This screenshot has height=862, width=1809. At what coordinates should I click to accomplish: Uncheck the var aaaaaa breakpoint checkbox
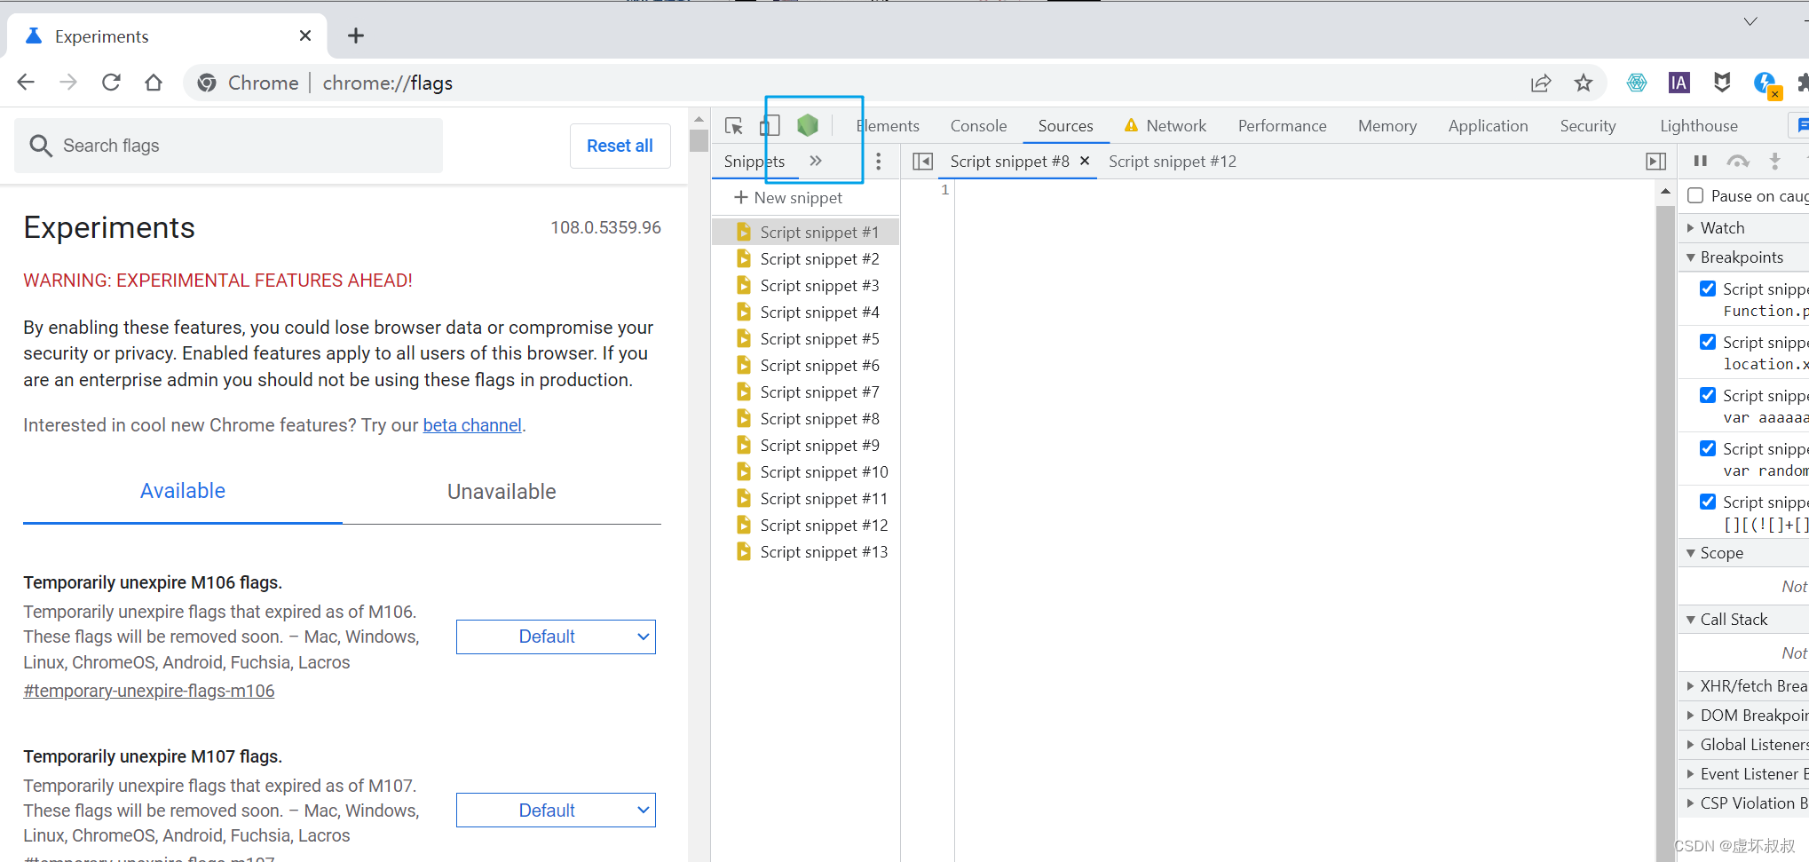coord(1708,395)
